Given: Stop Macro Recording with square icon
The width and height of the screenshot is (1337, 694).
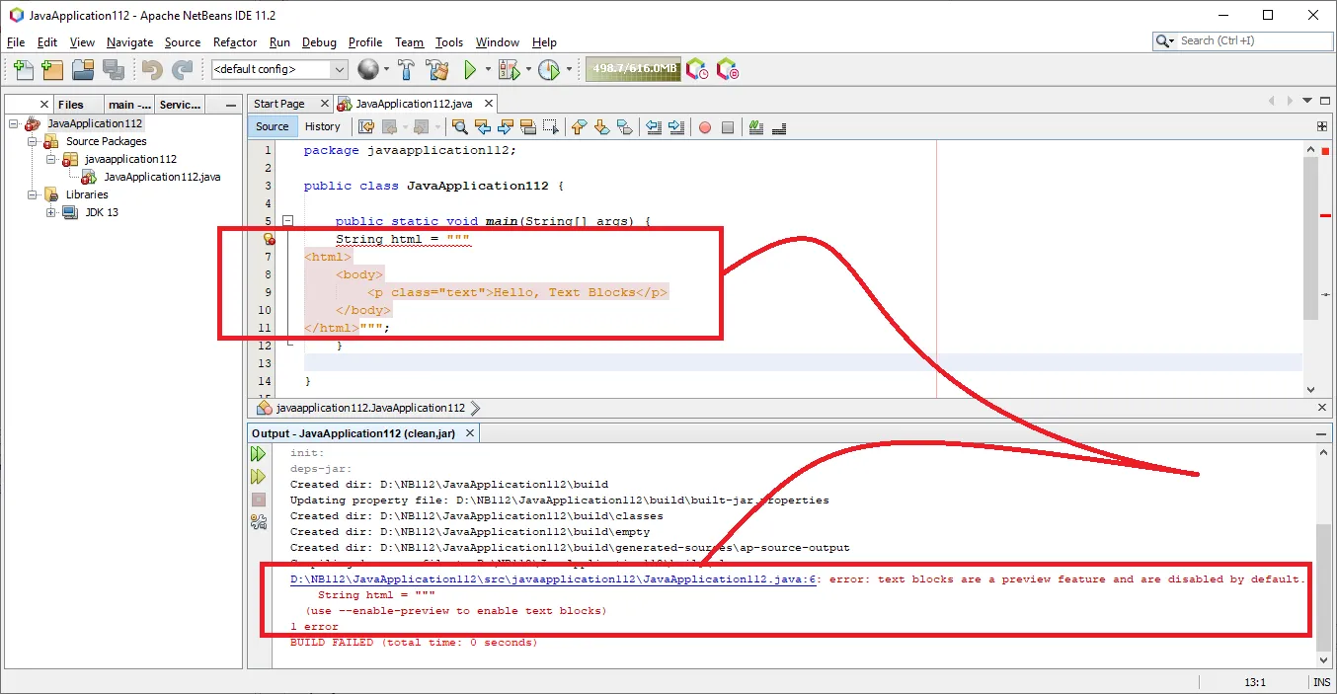Looking at the screenshot, I should [728, 126].
